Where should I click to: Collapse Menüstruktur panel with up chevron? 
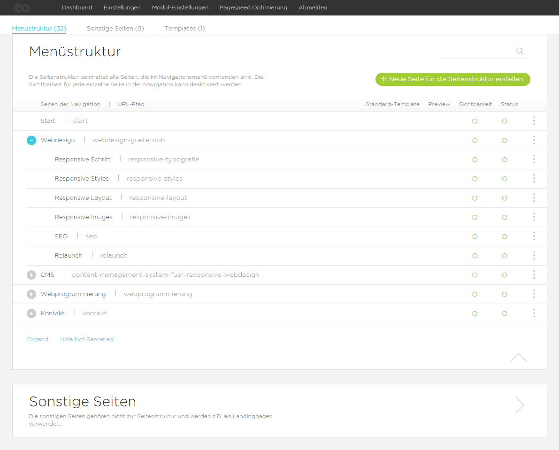tap(518, 358)
